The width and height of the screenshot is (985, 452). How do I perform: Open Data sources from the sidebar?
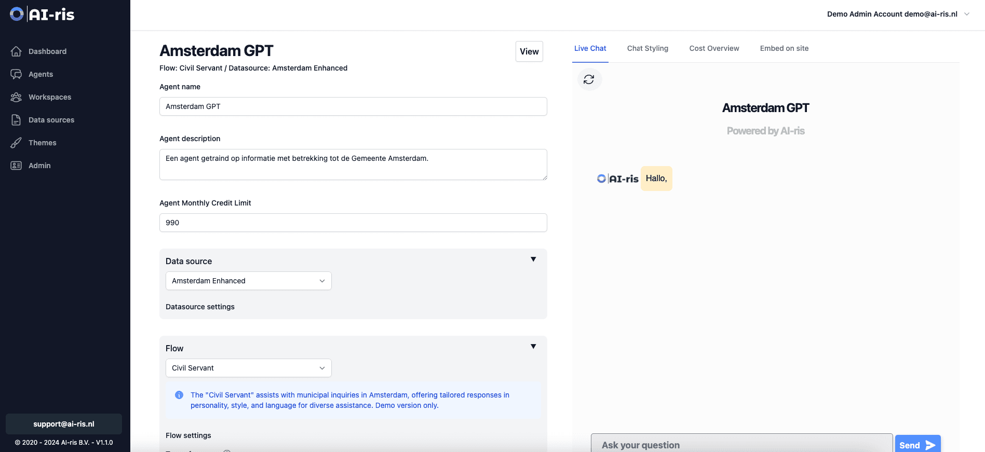point(51,120)
